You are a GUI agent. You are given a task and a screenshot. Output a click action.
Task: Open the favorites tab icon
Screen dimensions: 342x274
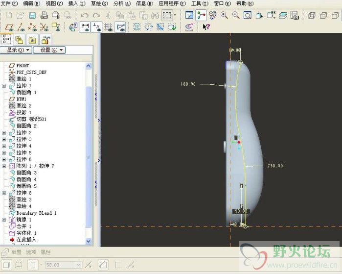pos(32,40)
